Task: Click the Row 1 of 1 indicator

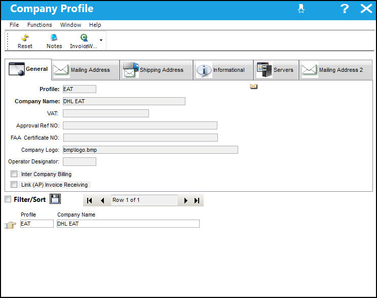Action: 144,200
